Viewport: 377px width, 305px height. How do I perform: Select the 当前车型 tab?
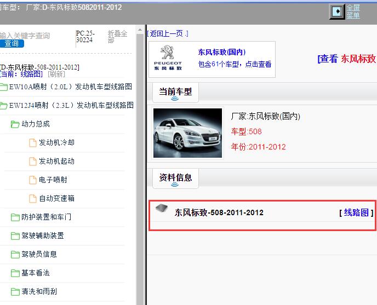pyautogui.click(x=175, y=93)
